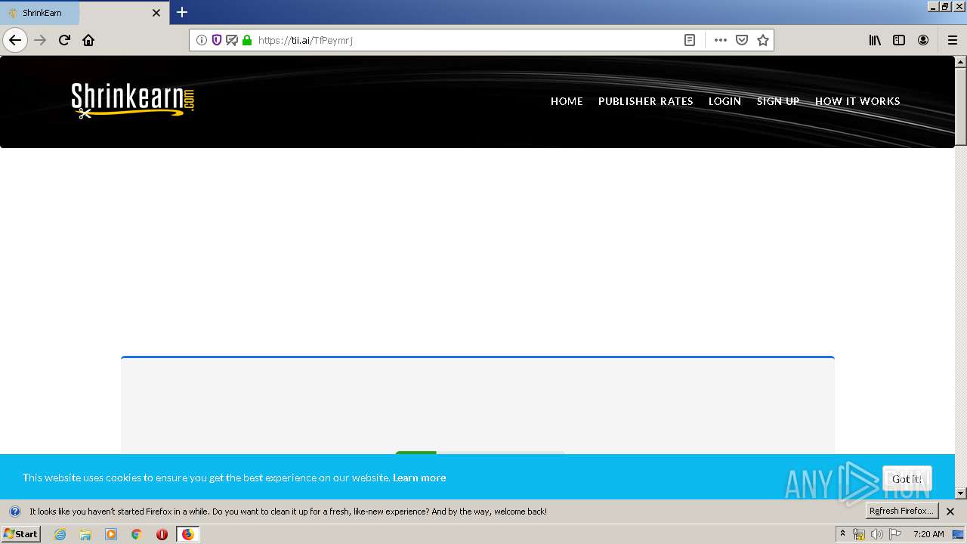This screenshot has height=544, width=967.
Task: Click the blue question mark notification icon
Action: (14, 512)
